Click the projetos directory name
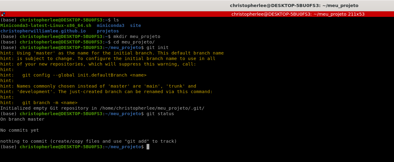Viewport: 394px width, 162px height. (108, 31)
